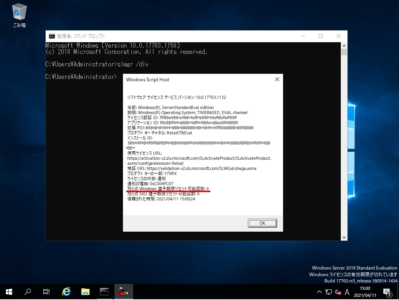Maximize the Command Prompt window
Viewport: 399px width, 300px height.
321,36
